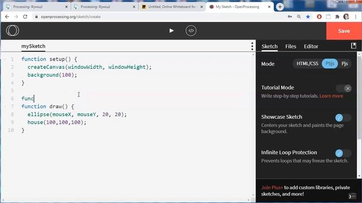Save the sketch
Image resolution: width=362 pixels, height=203 pixels.
click(x=344, y=31)
